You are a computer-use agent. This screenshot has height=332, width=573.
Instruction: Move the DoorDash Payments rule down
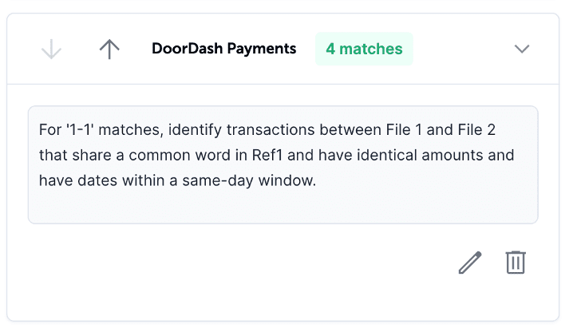51,49
